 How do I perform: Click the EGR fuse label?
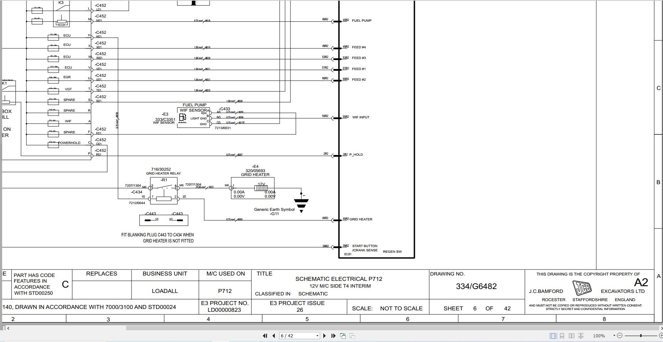pyautogui.click(x=67, y=77)
